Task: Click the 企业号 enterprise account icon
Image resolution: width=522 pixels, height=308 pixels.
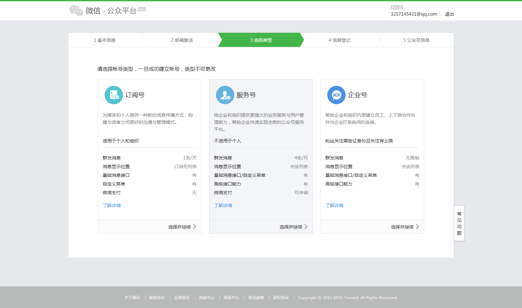Action: point(336,95)
